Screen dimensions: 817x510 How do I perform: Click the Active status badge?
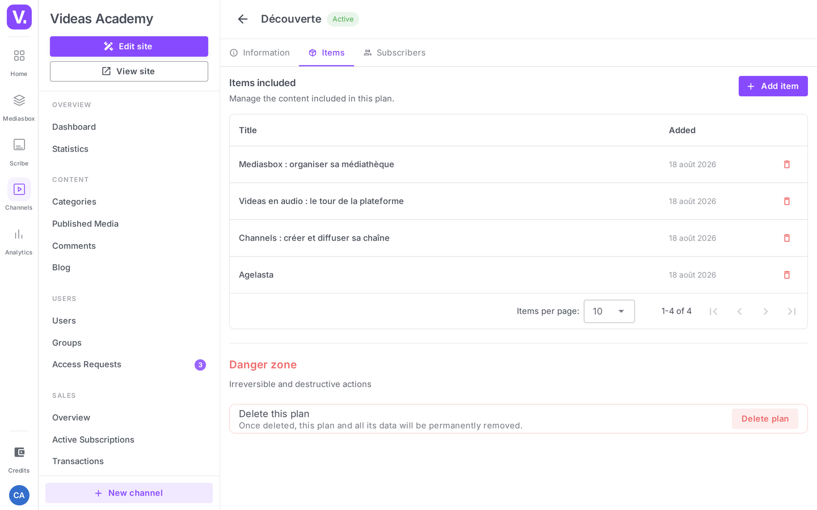pyautogui.click(x=343, y=19)
